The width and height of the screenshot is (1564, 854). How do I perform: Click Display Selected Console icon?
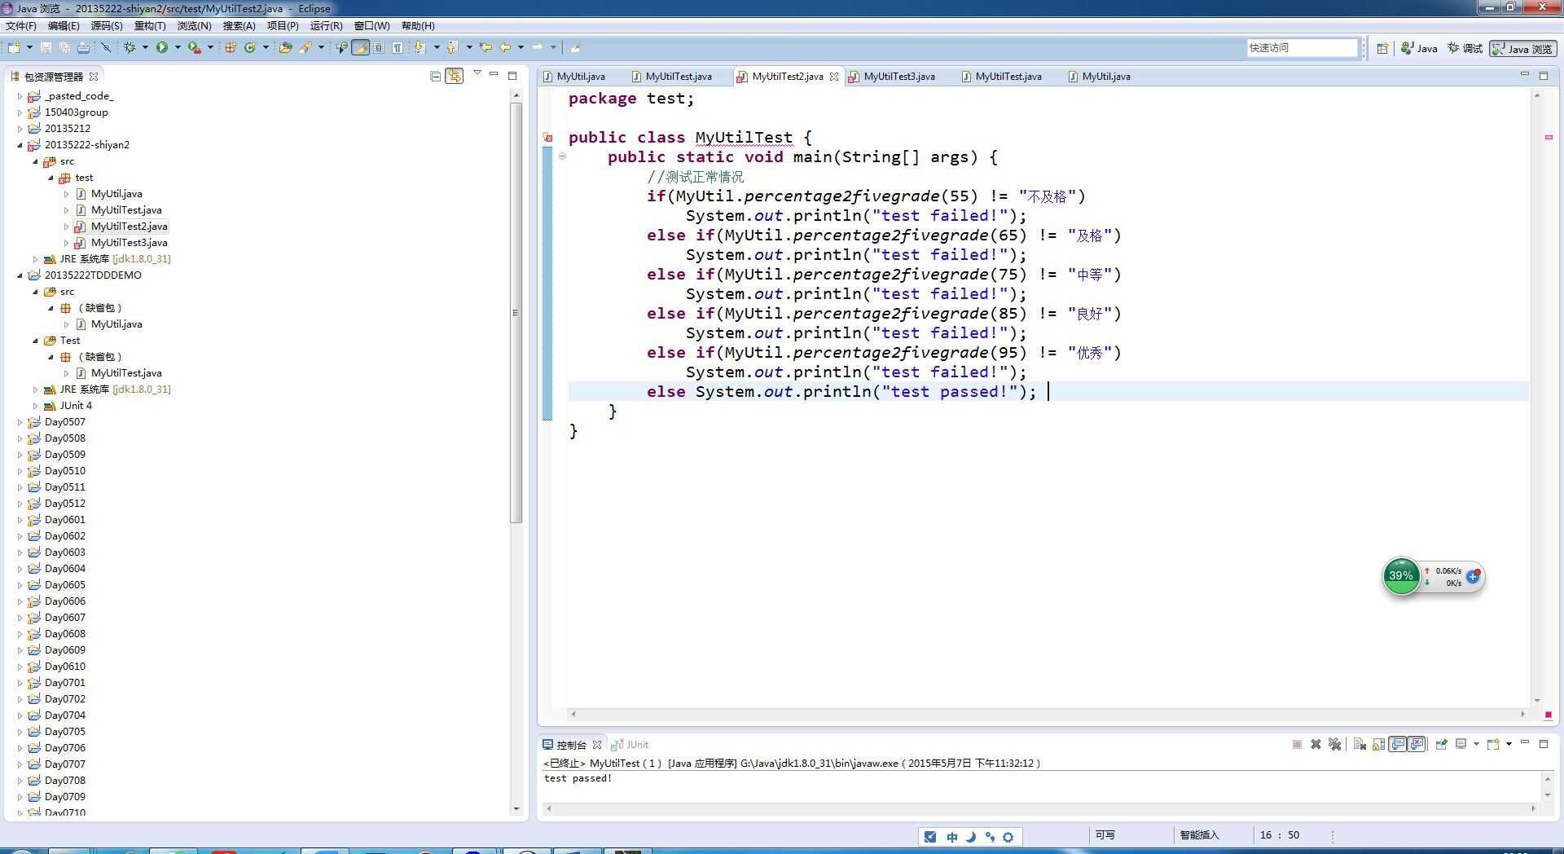1461,745
